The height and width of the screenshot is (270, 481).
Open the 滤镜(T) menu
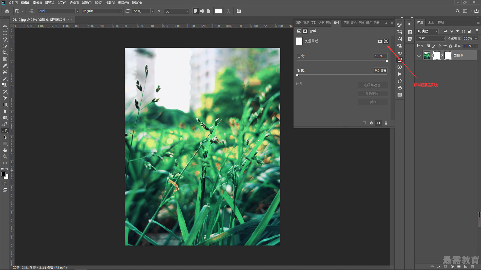[x=87, y=3]
